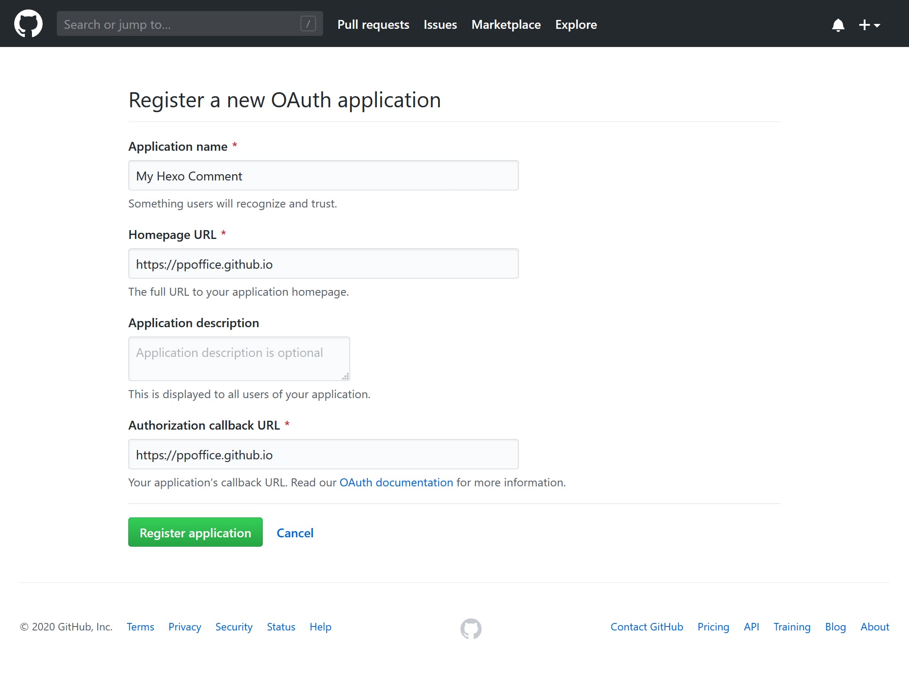Click the slash shortcut icon in search box

pyautogui.click(x=308, y=23)
